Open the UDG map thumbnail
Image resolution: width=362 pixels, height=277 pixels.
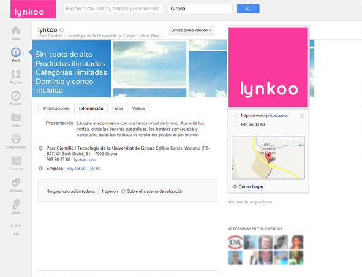(x=268, y=157)
